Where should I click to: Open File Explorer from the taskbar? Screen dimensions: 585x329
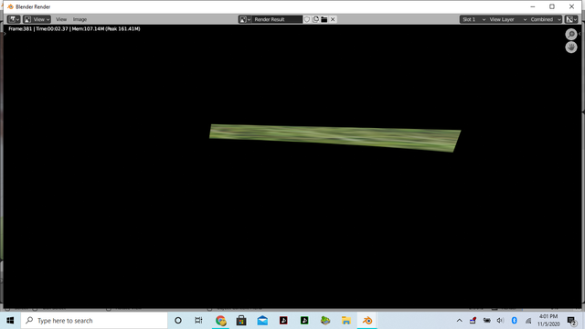coord(346,321)
